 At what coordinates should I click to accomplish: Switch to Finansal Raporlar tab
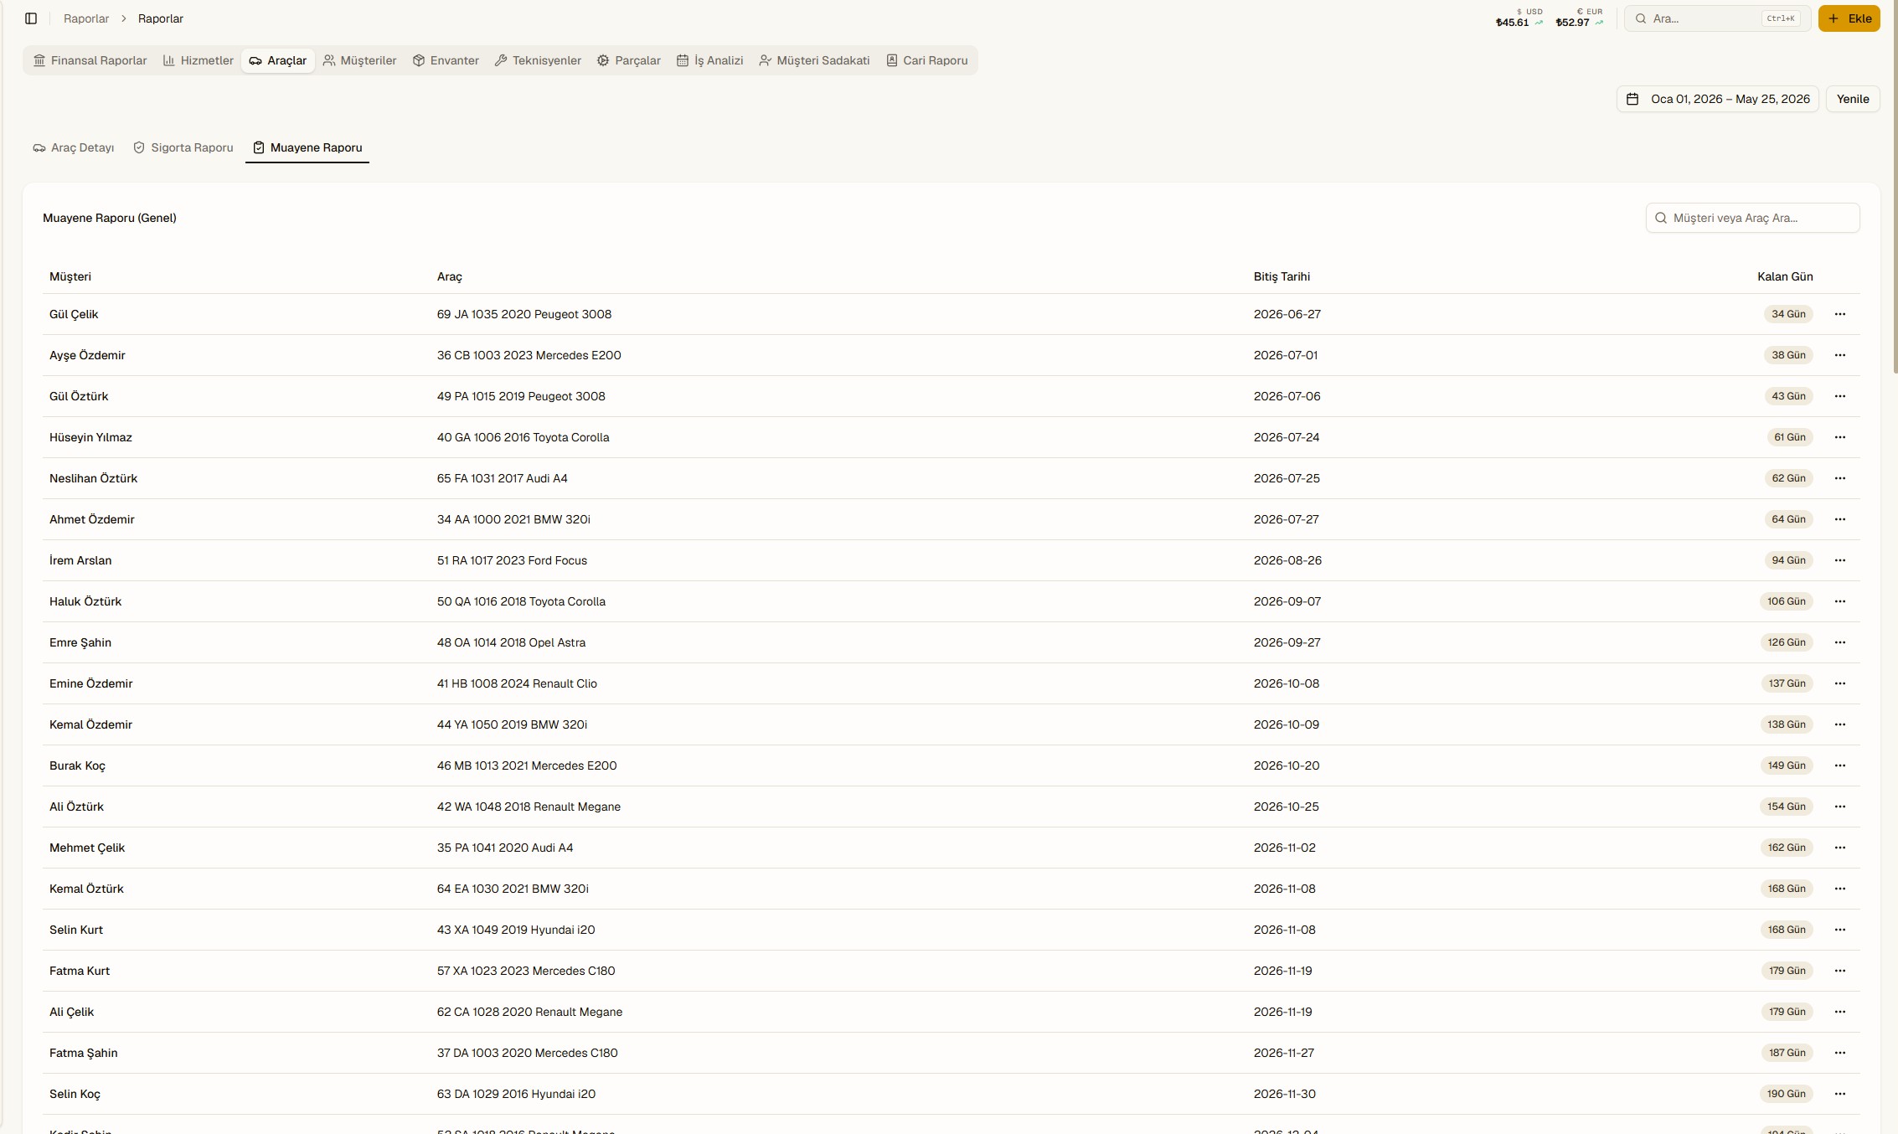[x=90, y=60]
